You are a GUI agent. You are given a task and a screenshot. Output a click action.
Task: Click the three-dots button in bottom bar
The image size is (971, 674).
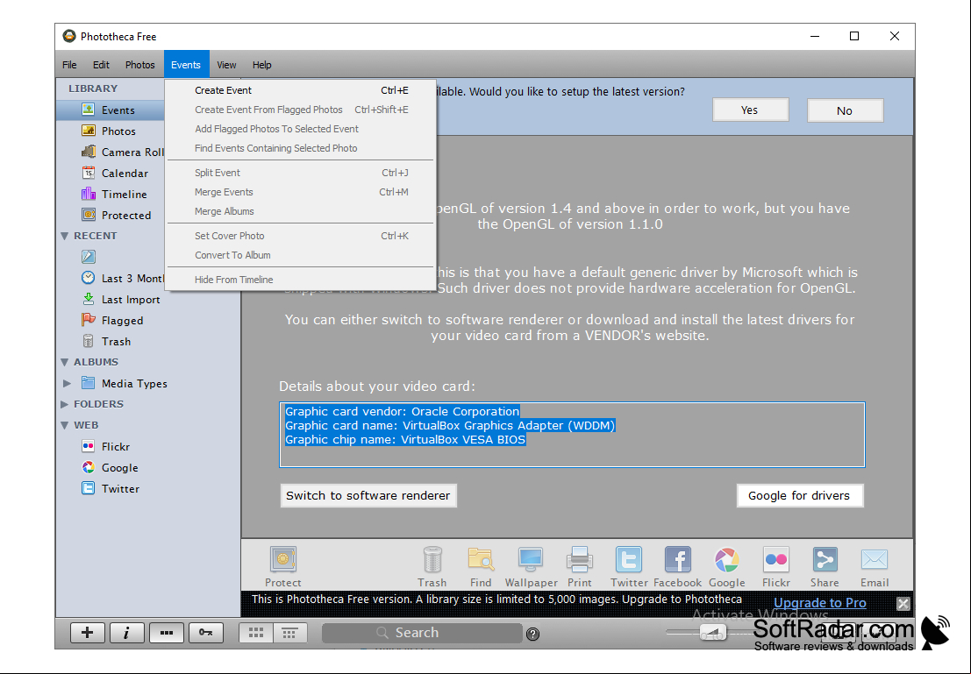point(167,633)
